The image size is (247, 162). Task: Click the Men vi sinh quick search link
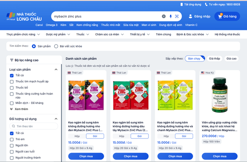[149, 25]
